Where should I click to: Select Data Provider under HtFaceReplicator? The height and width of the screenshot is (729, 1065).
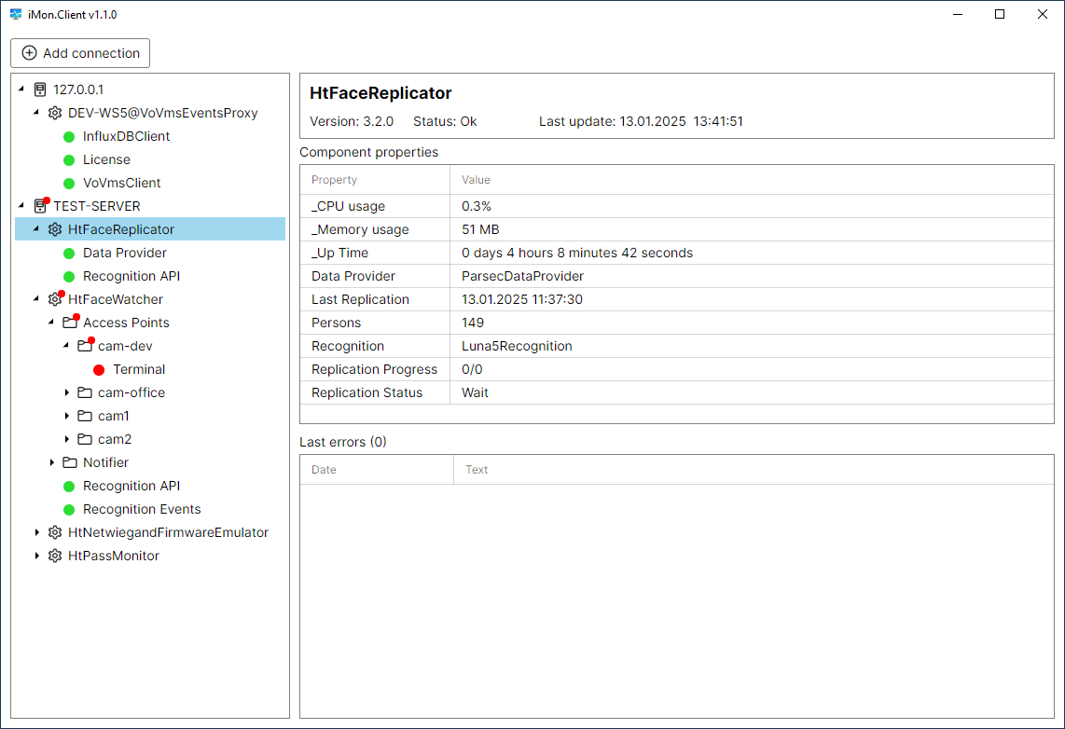pos(125,253)
